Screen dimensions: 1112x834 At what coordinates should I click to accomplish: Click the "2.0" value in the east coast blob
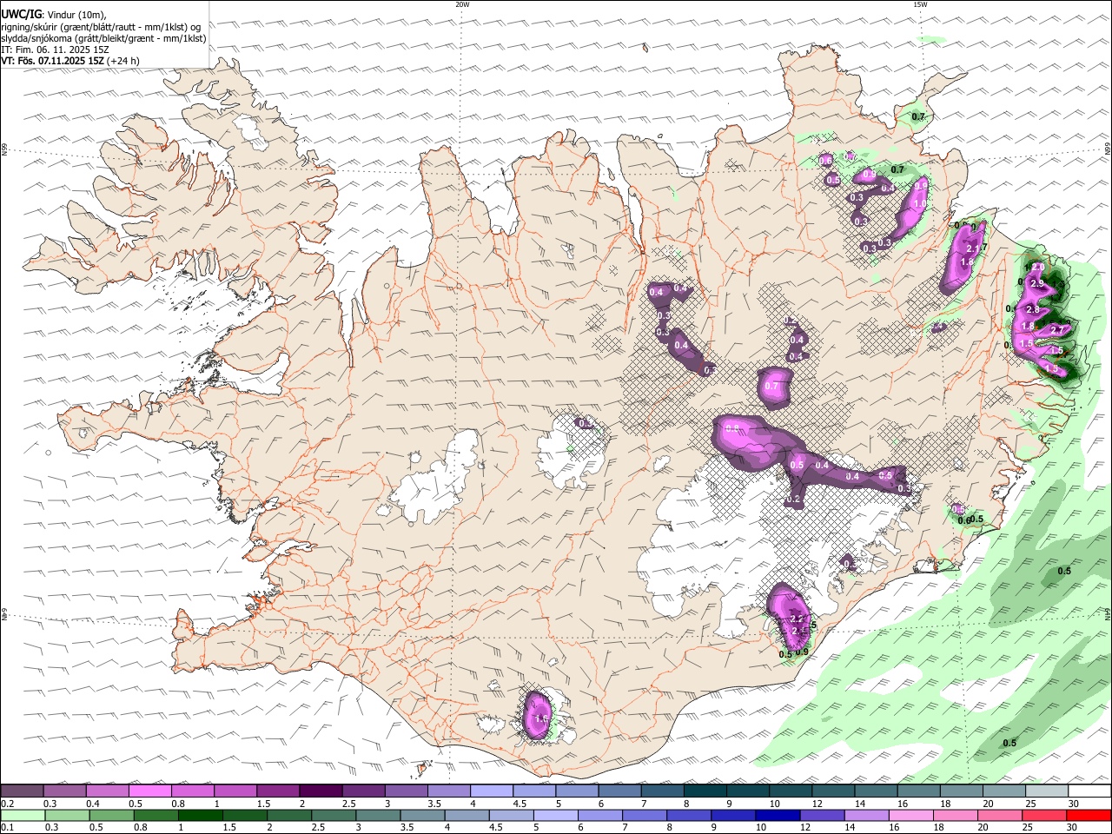coord(1036,268)
